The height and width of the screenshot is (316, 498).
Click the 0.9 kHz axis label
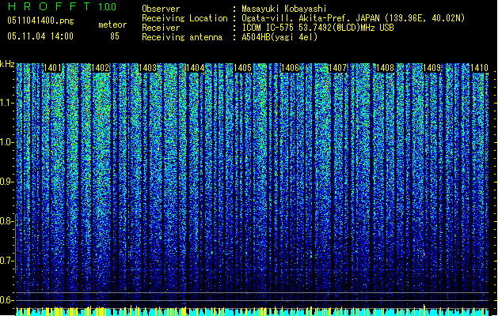[7, 182]
